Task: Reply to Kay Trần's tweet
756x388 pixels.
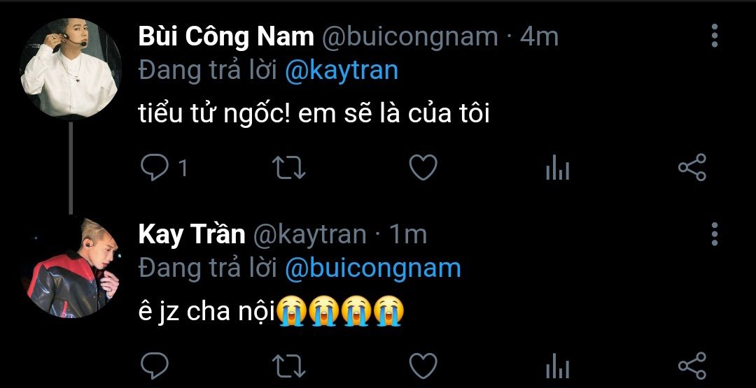Action: pyautogui.click(x=154, y=366)
